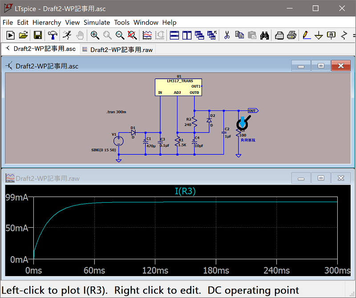Select the LM317_TRANS regulator block U1
Image resolution: width=356 pixels, height=298 pixels.
(x=178, y=87)
